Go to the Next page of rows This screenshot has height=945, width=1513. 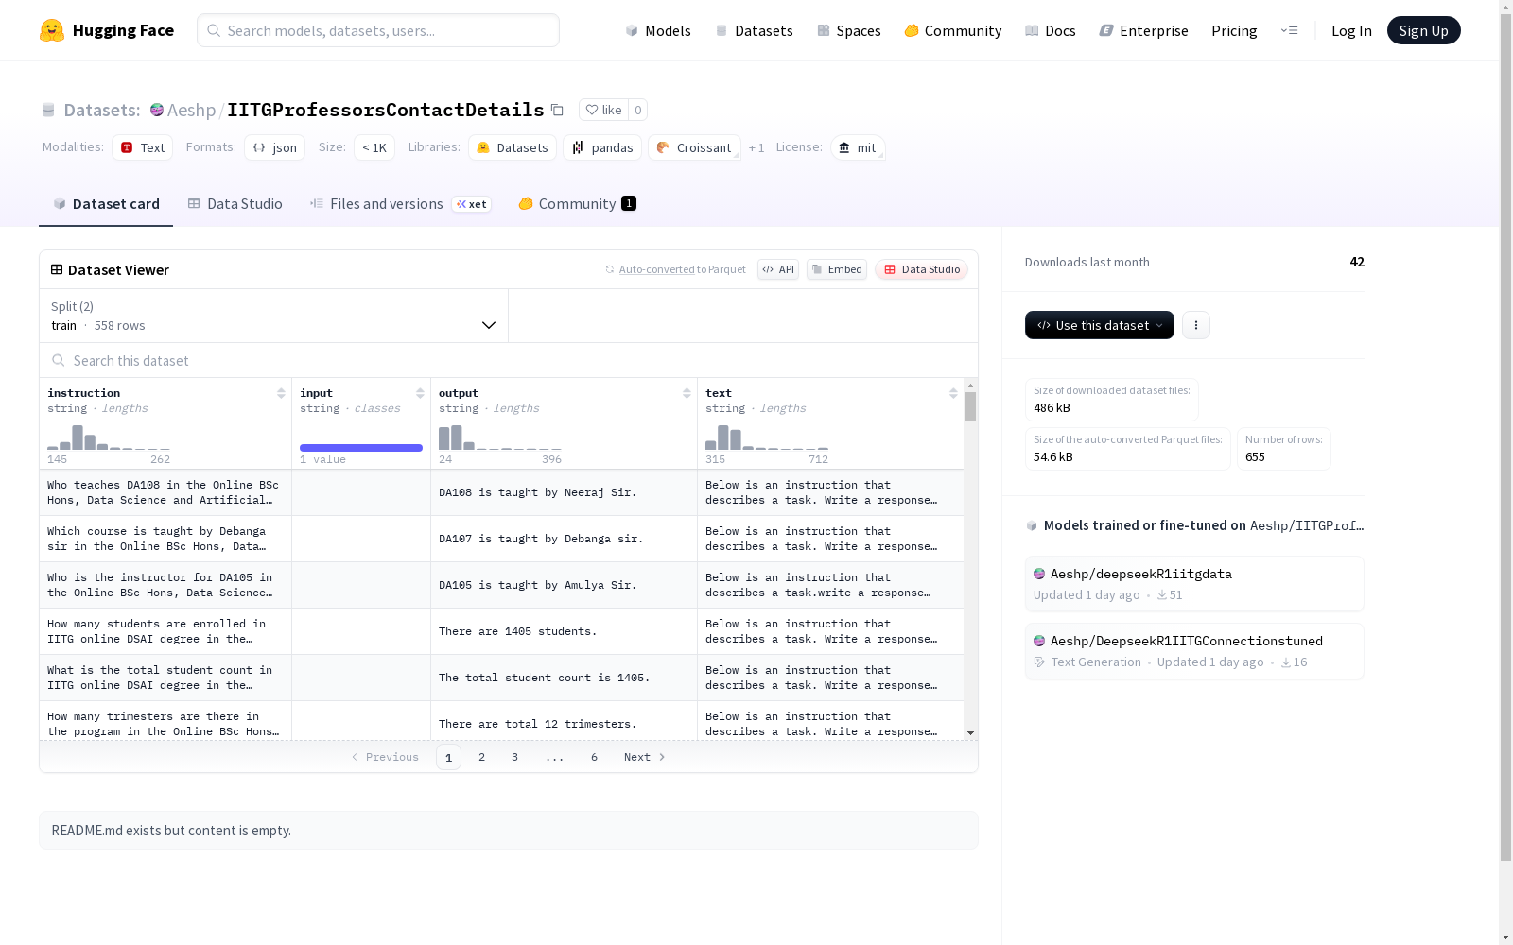[x=645, y=757]
